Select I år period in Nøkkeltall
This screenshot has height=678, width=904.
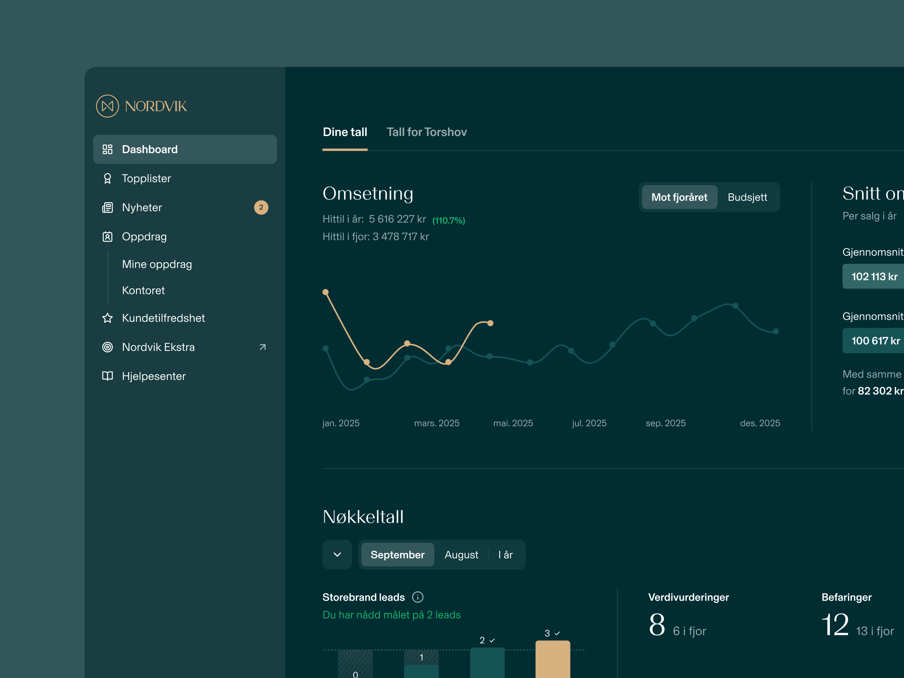point(506,555)
